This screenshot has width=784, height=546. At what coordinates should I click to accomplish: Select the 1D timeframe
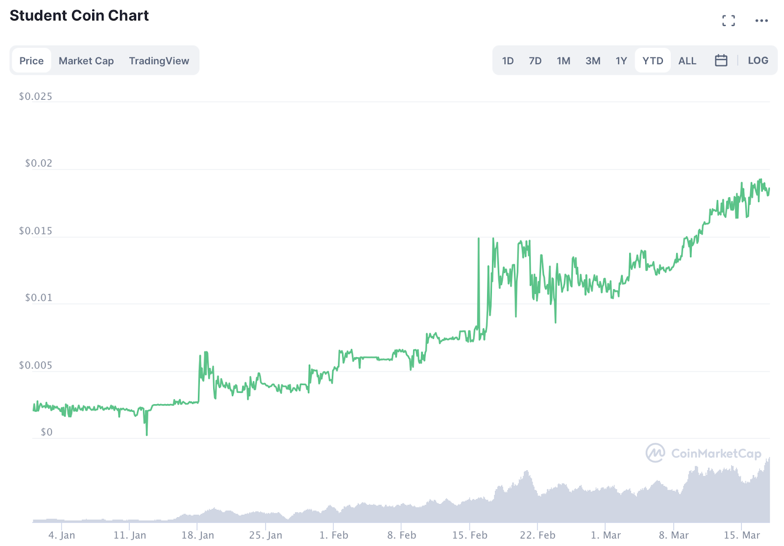tap(508, 60)
